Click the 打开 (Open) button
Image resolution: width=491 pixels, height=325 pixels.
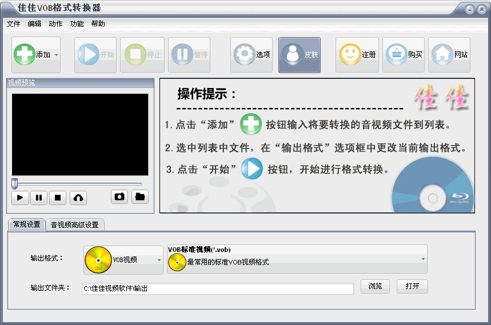(x=412, y=286)
